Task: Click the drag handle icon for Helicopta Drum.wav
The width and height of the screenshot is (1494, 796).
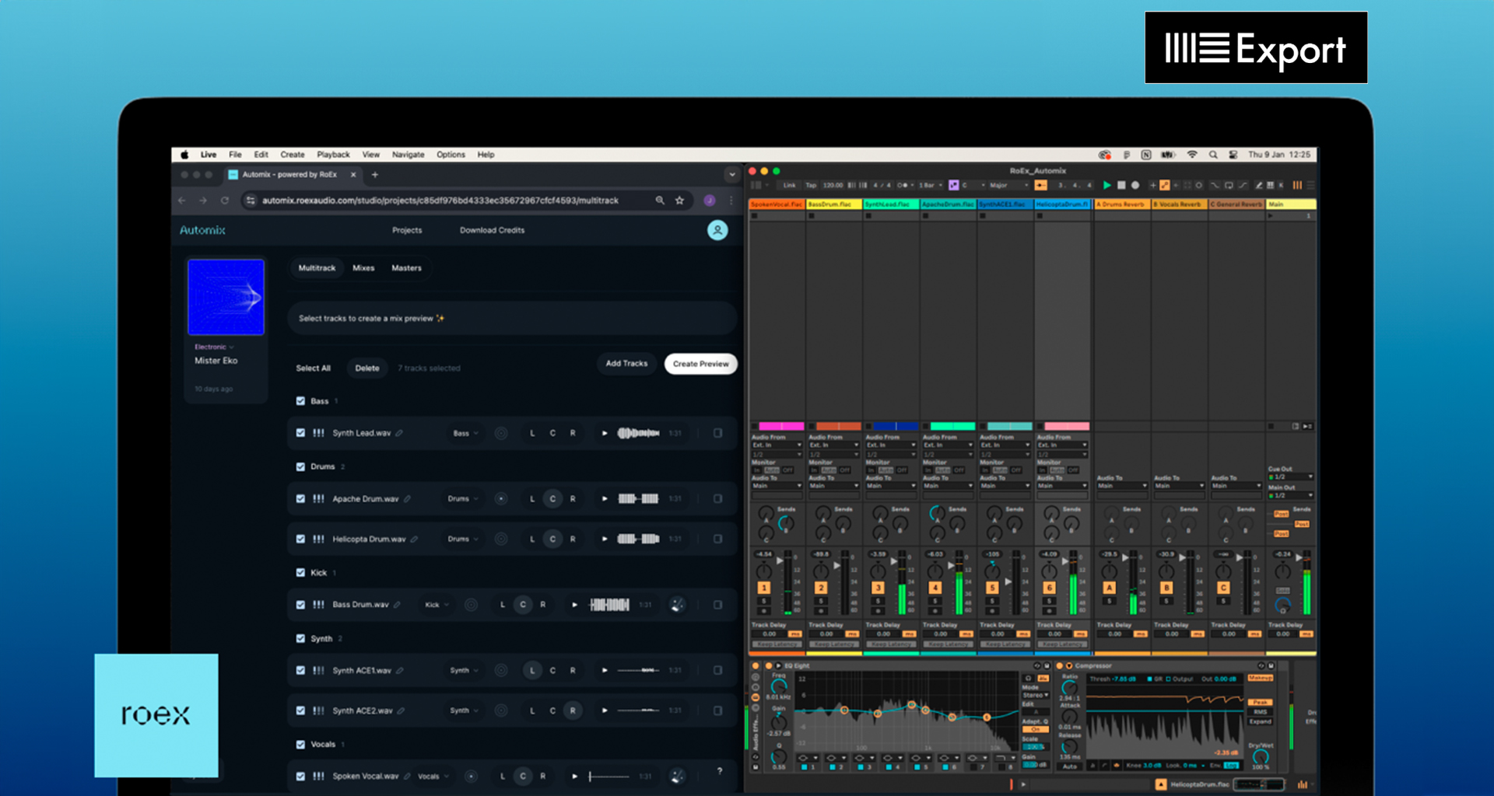Action: (318, 539)
